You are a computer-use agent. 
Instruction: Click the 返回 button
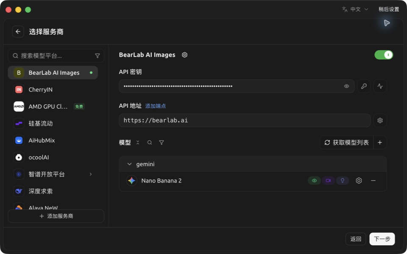click(x=356, y=239)
